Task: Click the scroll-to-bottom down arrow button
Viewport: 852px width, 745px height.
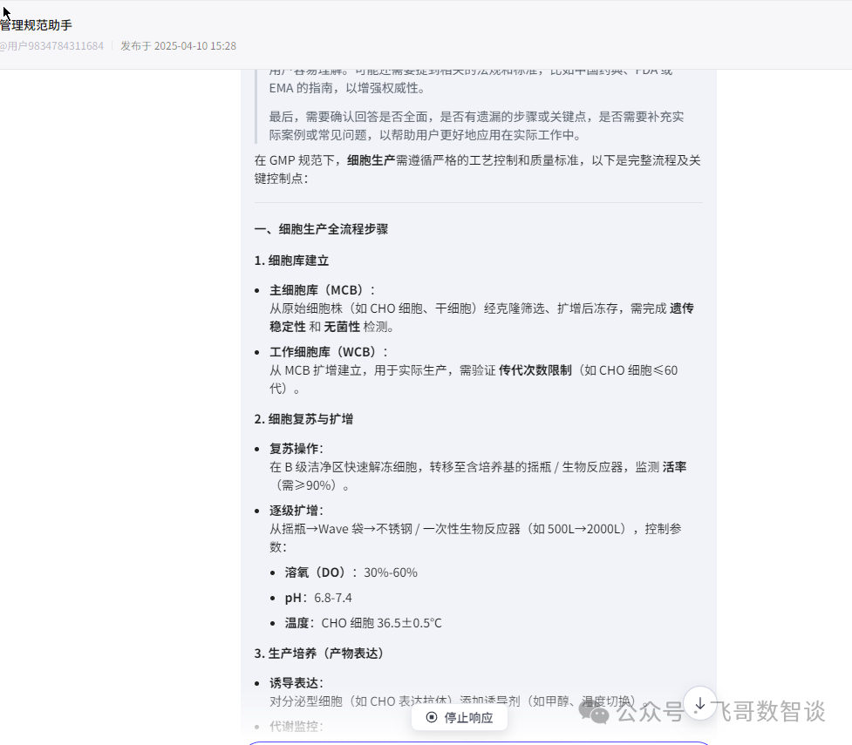Action: 700,704
